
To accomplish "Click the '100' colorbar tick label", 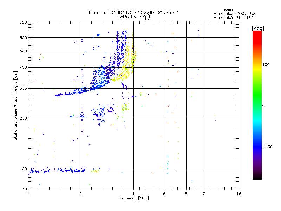I will click(x=266, y=65).
